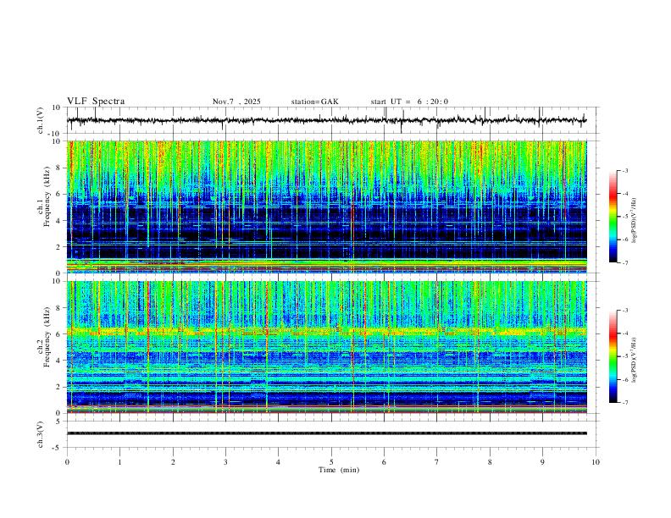Click the "VLF Spectra" plot title
This screenshot has width=671, height=518.
(x=96, y=102)
